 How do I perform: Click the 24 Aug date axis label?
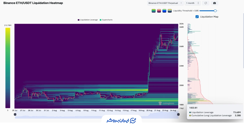[173, 111]
